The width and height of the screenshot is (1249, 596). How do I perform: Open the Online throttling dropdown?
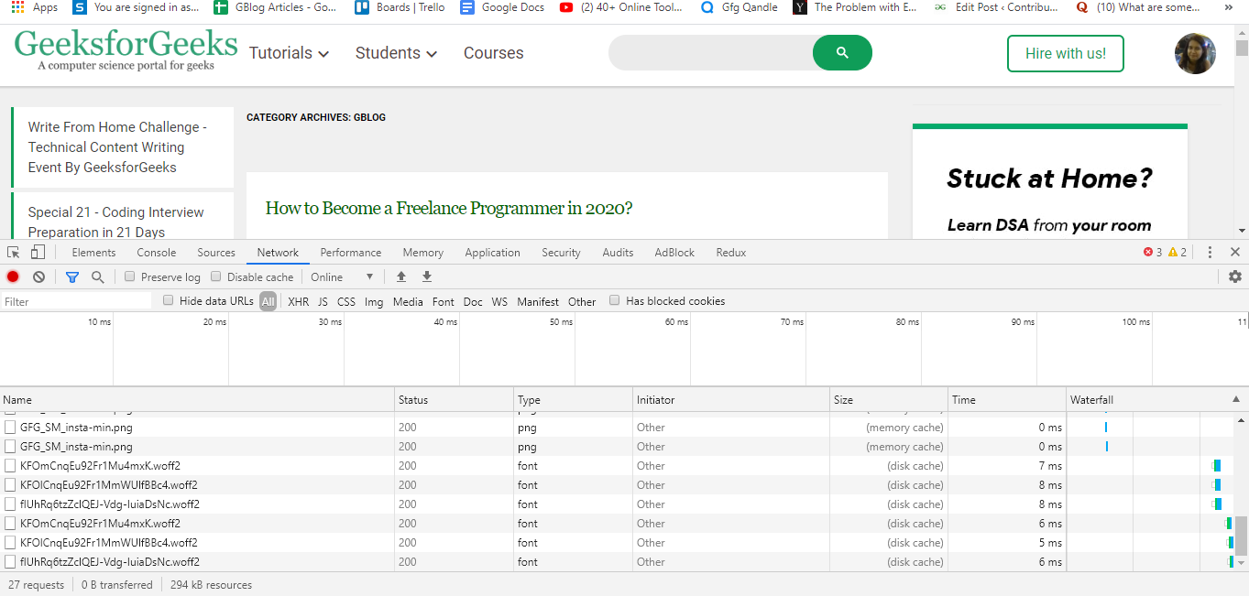343,276
